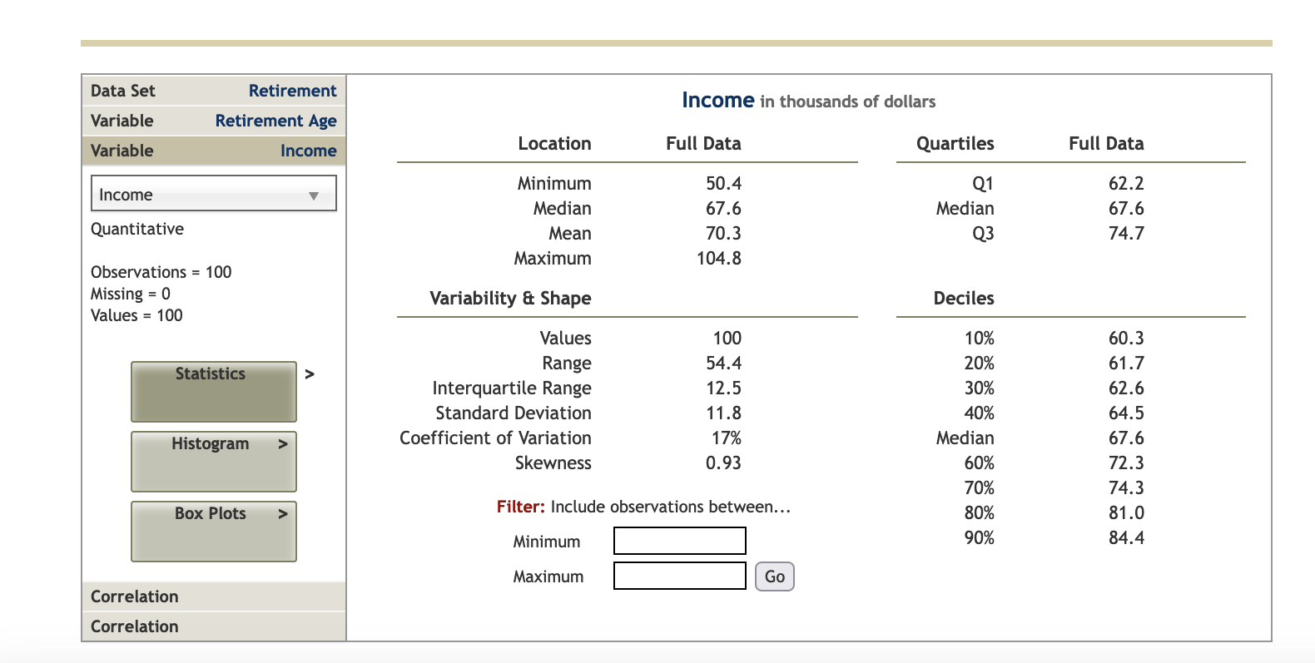
Task: Select the Q1 value 62.2
Action: click(x=1126, y=183)
